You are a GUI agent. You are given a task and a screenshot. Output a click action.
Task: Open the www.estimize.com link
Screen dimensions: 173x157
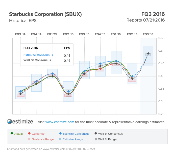pos(60,122)
